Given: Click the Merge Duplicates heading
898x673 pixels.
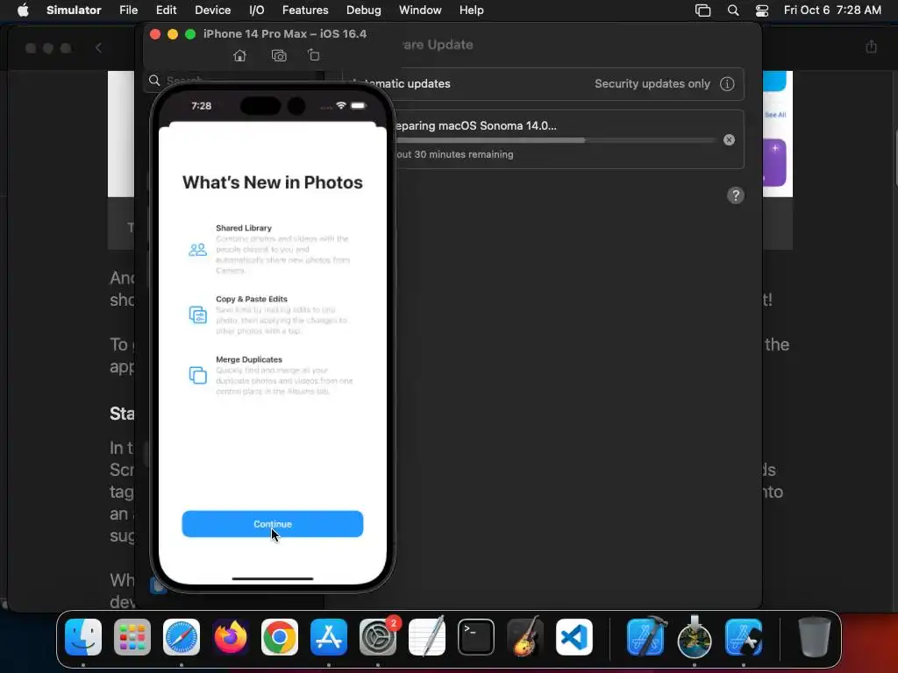Looking at the screenshot, I should [x=249, y=359].
